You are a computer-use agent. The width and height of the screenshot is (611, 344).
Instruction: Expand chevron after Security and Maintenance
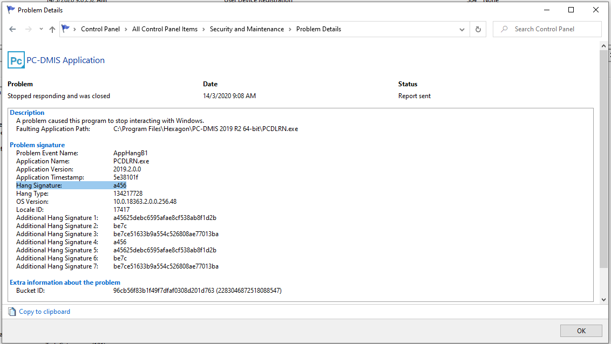[290, 29]
